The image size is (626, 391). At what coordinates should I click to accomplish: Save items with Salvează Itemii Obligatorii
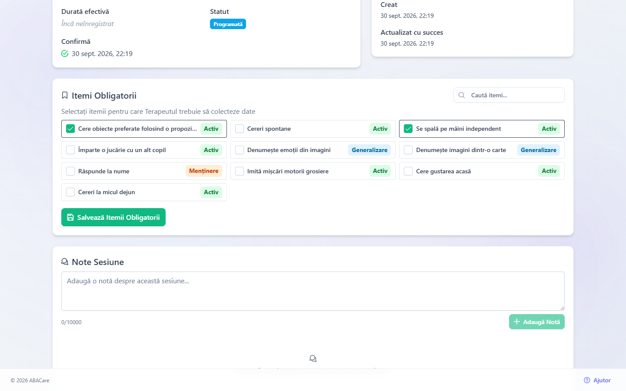tap(113, 217)
